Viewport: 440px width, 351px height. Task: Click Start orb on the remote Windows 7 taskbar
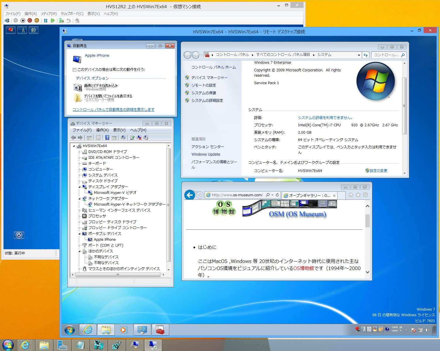[x=69, y=330]
